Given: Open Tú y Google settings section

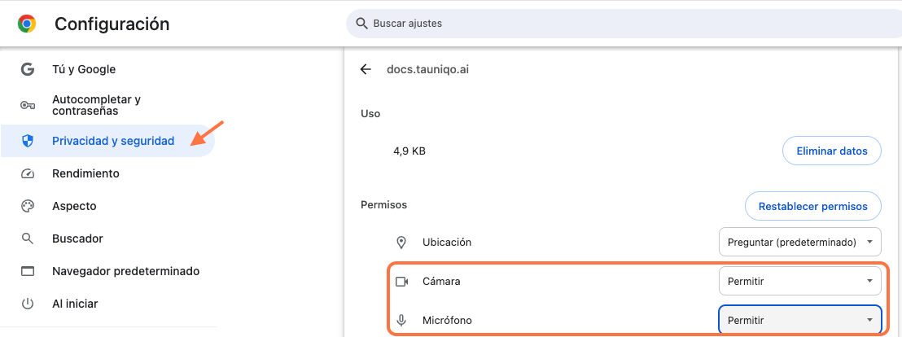Looking at the screenshot, I should [84, 69].
